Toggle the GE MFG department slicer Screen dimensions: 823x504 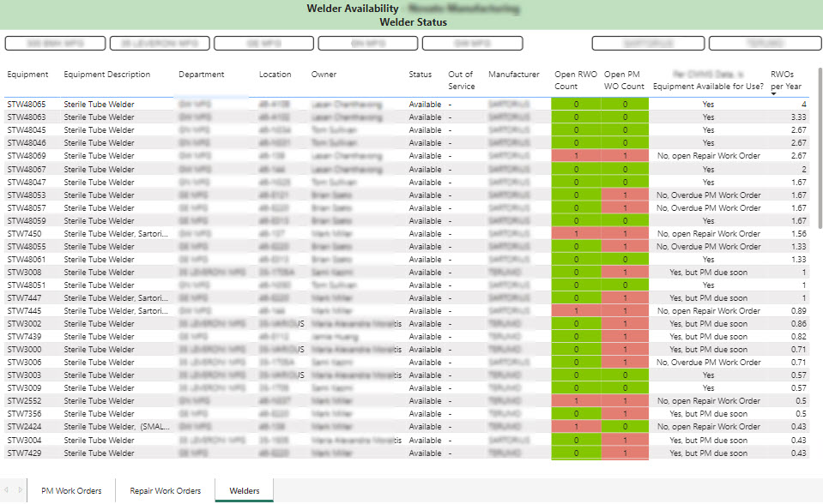pos(263,43)
